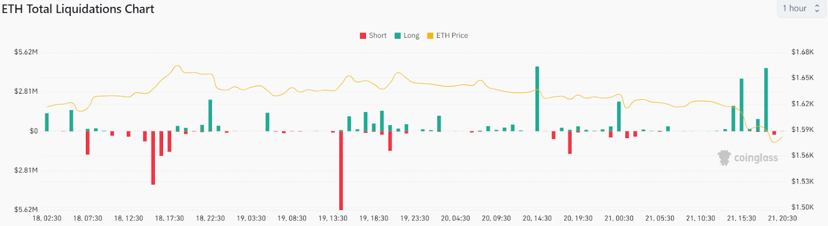Viewport: 828px width, 226px height.
Task: Click the up/down arrows beside 1 hour
Action: tap(817, 8)
